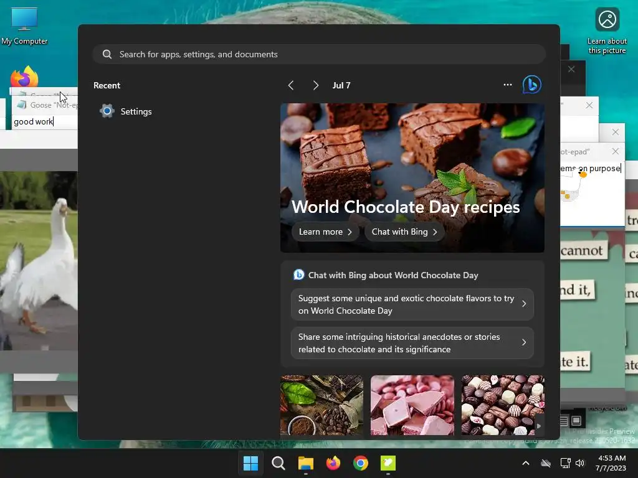
Task: Go to previous day's search highlight
Action: tap(291, 85)
